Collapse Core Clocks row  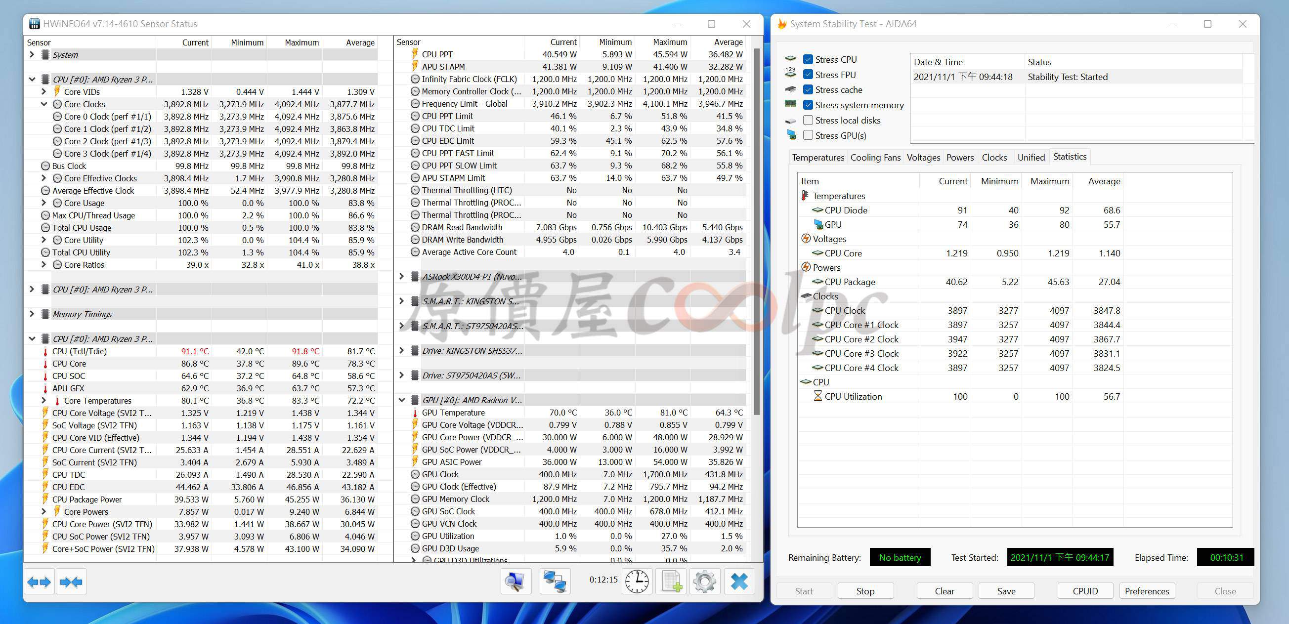point(43,104)
